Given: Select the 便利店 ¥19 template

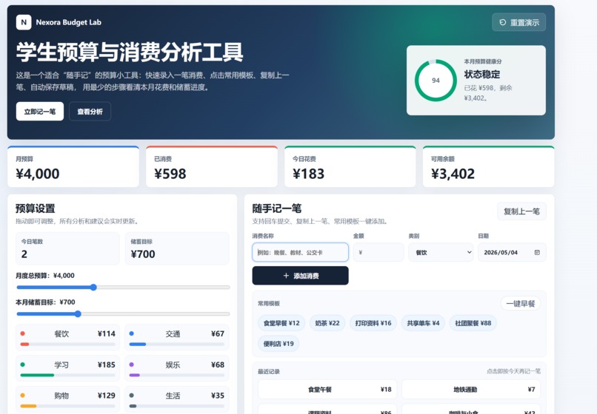Looking at the screenshot, I should (279, 344).
